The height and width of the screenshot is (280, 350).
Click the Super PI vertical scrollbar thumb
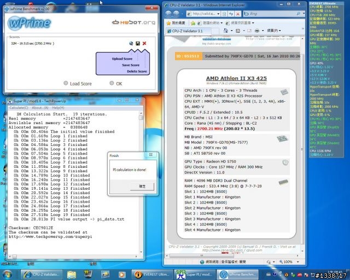pos(141,118)
